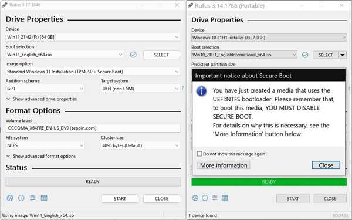
Task: Click CLOSE button in Rufus 3.14 Portable window
Action: [330, 199]
